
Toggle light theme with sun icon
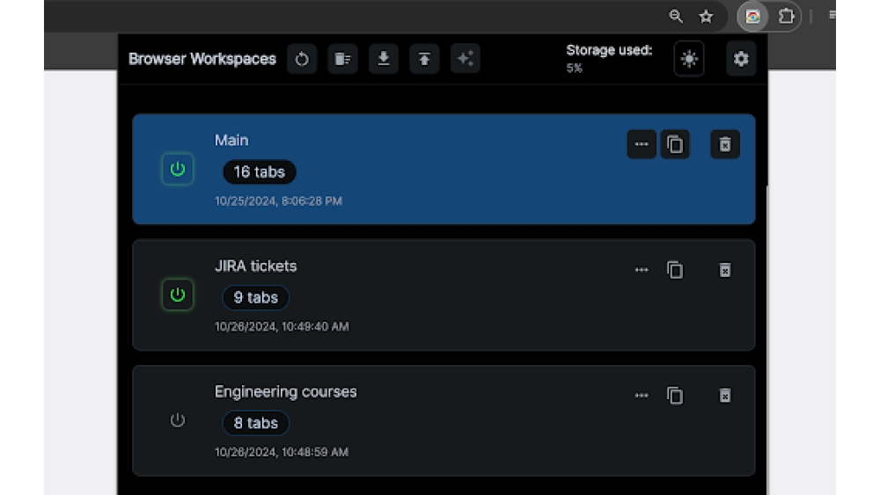click(689, 59)
